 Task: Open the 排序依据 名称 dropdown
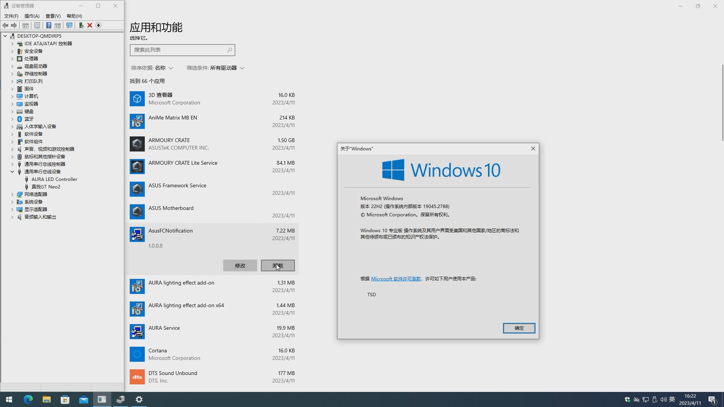pos(152,68)
